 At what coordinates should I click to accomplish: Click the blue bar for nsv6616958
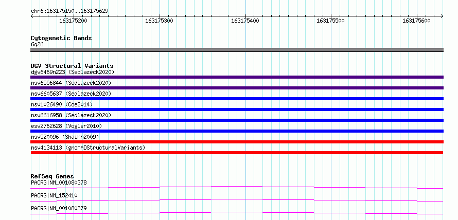(x=237, y=120)
